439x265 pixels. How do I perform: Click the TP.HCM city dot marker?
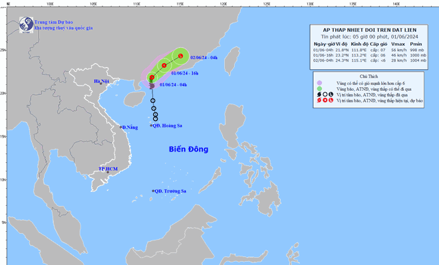108,172
